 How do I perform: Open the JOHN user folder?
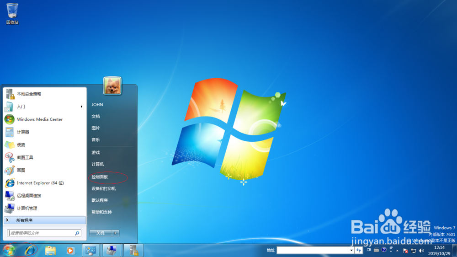[x=97, y=104]
